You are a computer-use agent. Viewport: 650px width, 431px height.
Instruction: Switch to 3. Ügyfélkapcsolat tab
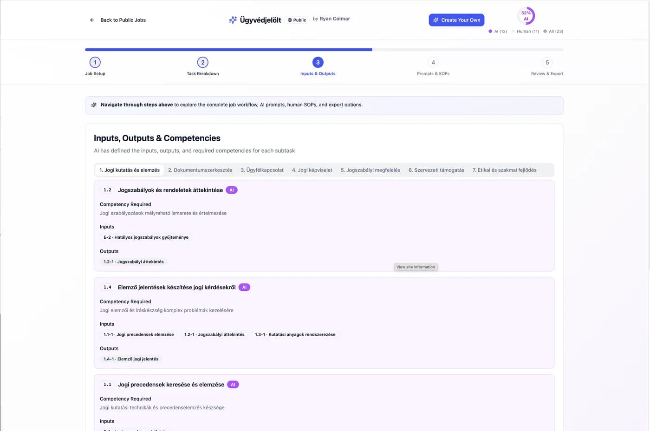click(262, 170)
